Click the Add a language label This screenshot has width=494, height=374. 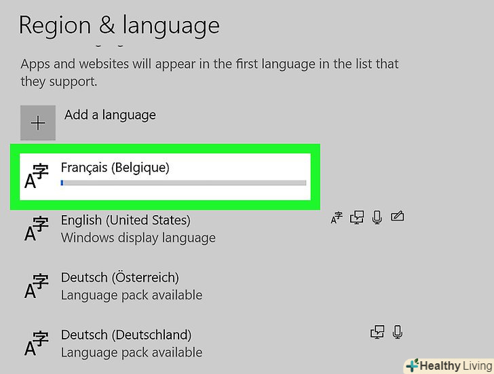[110, 115]
